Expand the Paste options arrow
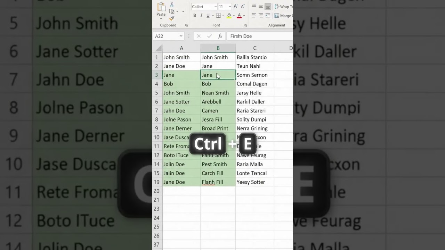 (x=161, y=19)
